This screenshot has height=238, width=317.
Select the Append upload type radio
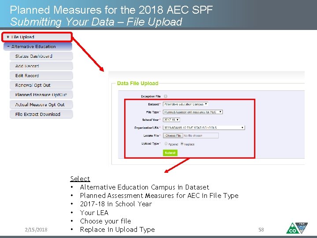coord(166,144)
